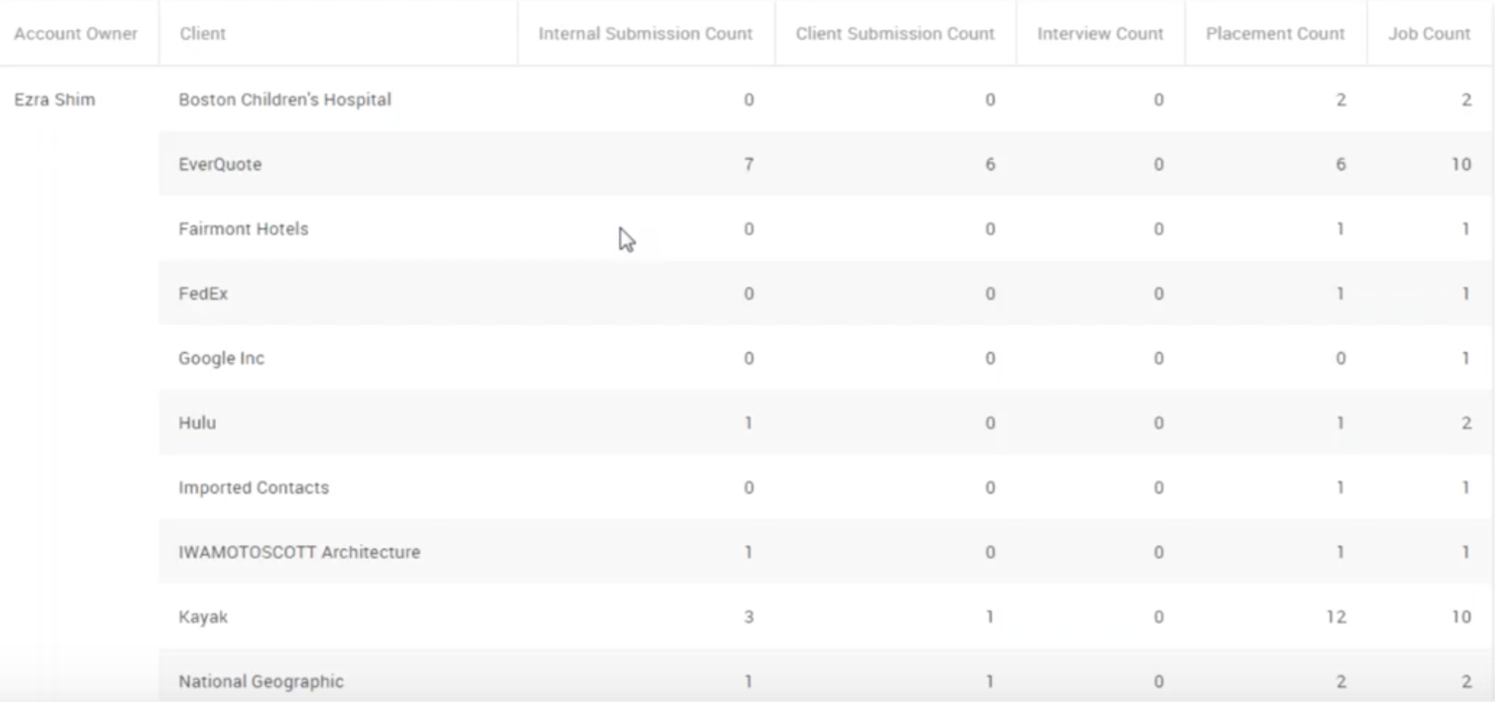Select the Kayak client name

[203, 617]
